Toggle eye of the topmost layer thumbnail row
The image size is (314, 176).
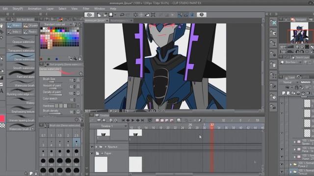tap(282, 104)
